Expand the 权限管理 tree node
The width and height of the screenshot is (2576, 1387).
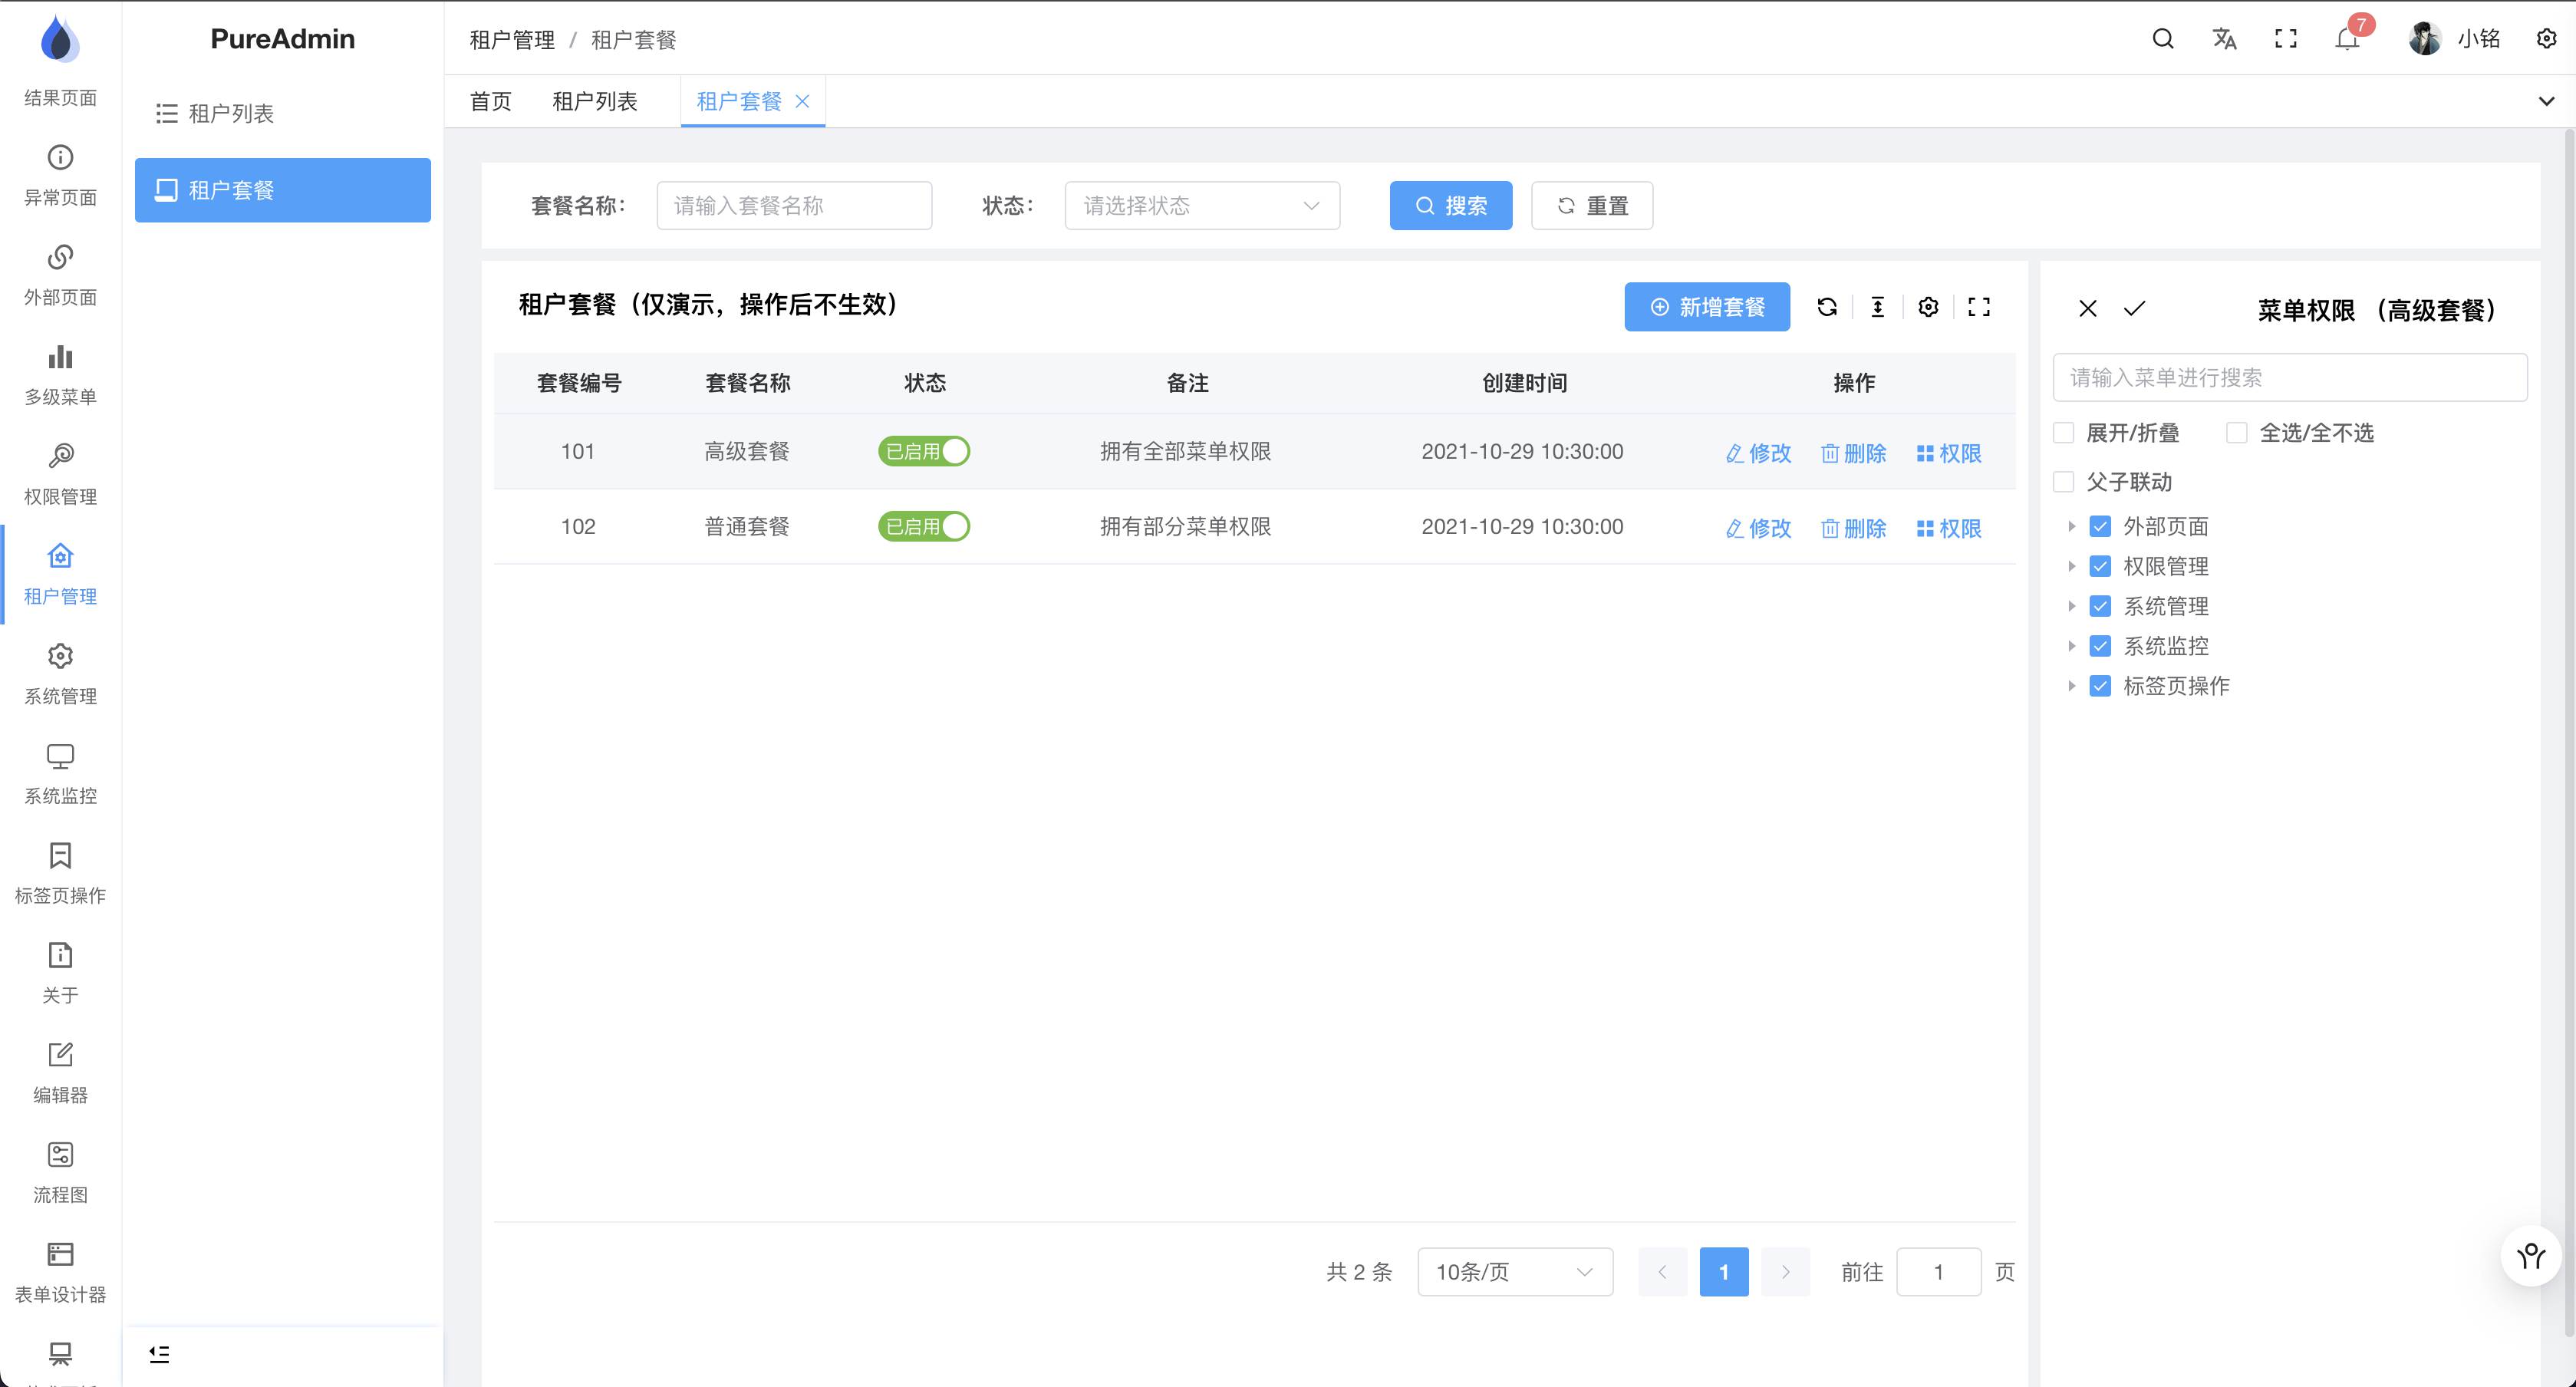[2071, 567]
